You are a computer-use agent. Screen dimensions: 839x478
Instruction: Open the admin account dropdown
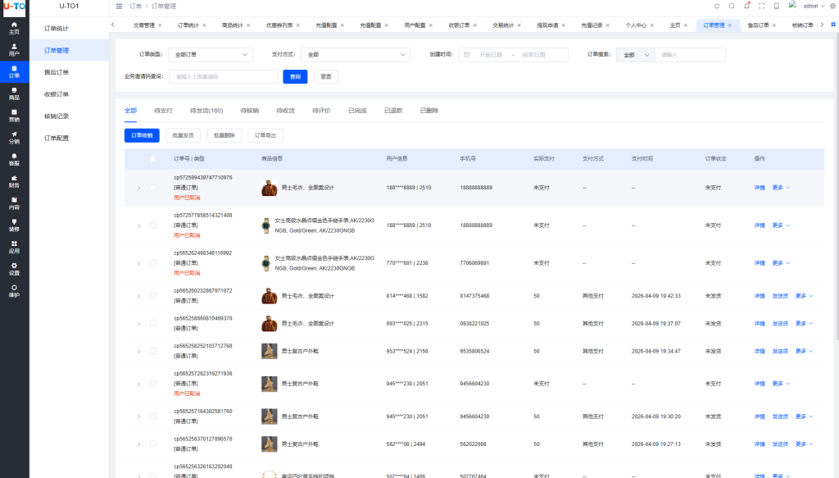pos(814,7)
